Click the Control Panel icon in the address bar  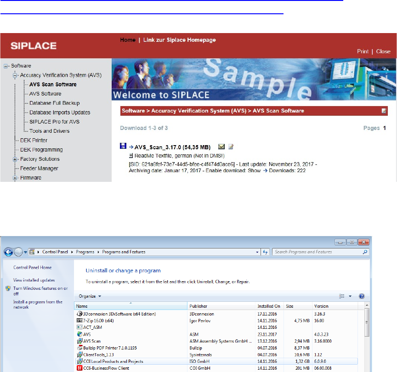pos(32,252)
